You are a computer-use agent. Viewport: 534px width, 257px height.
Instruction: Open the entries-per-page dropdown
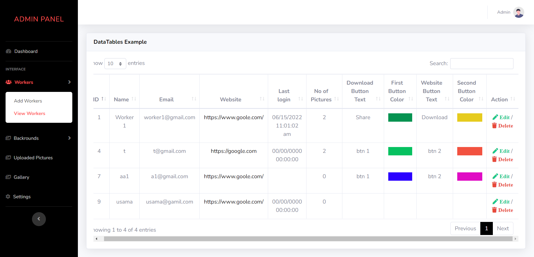[115, 63]
